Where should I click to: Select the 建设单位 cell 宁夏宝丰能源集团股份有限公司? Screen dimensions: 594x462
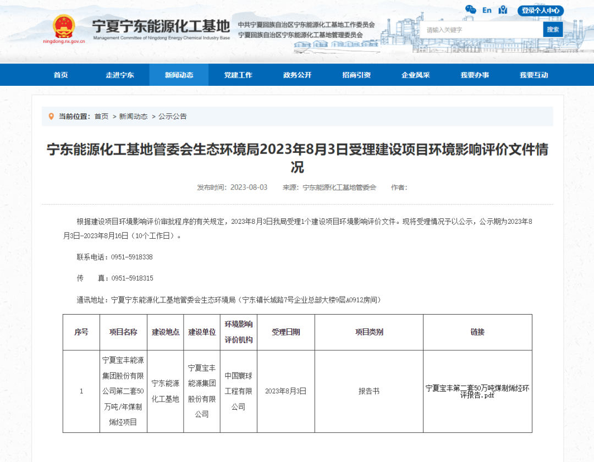coord(201,391)
